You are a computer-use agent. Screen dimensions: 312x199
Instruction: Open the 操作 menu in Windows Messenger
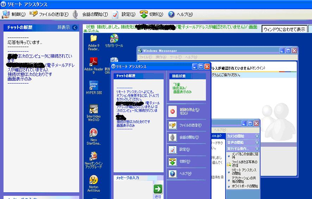click(x=161, y=57)
